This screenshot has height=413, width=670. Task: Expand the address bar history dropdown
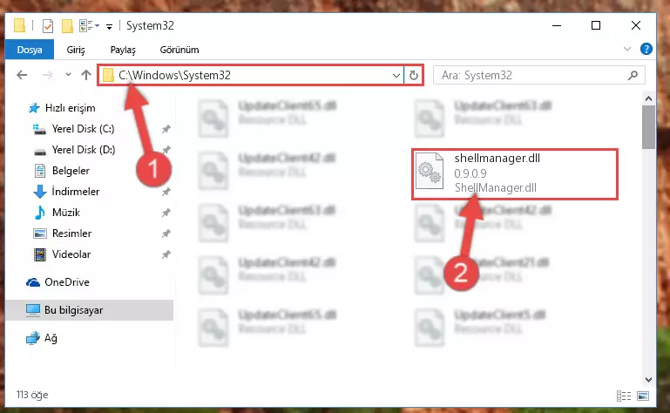pos(396,76)
